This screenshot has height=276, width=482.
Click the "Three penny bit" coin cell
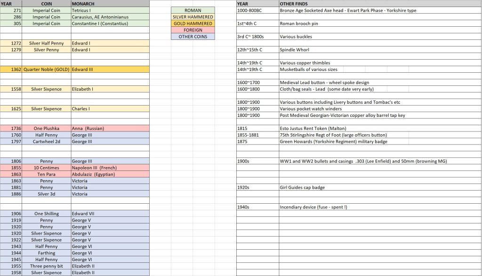[47, 266]
